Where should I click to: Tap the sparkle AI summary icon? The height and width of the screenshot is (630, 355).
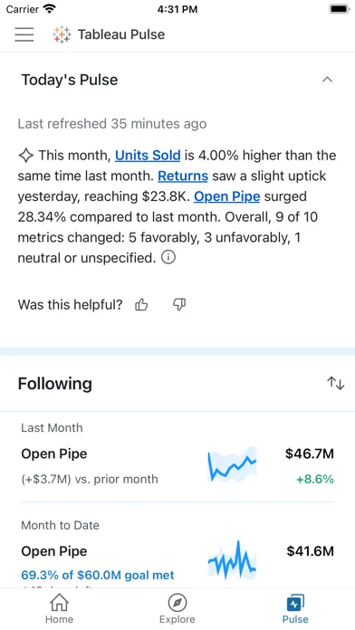[x=25, y=155]
